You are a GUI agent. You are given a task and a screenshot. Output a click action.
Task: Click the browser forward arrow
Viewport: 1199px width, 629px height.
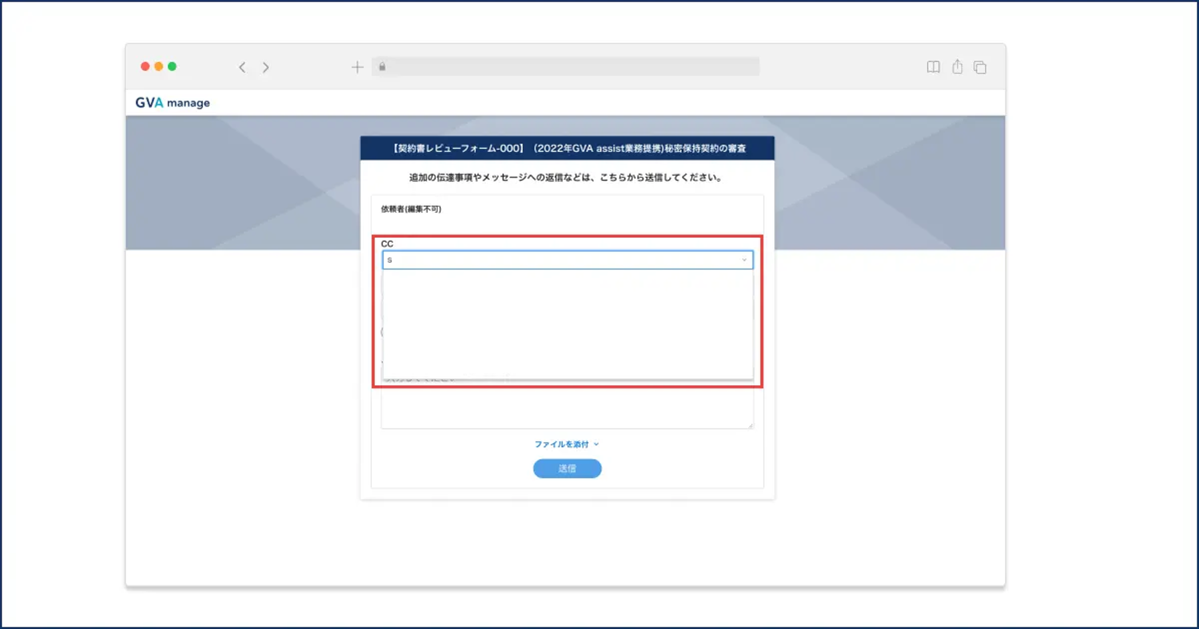tap(265, 67)
